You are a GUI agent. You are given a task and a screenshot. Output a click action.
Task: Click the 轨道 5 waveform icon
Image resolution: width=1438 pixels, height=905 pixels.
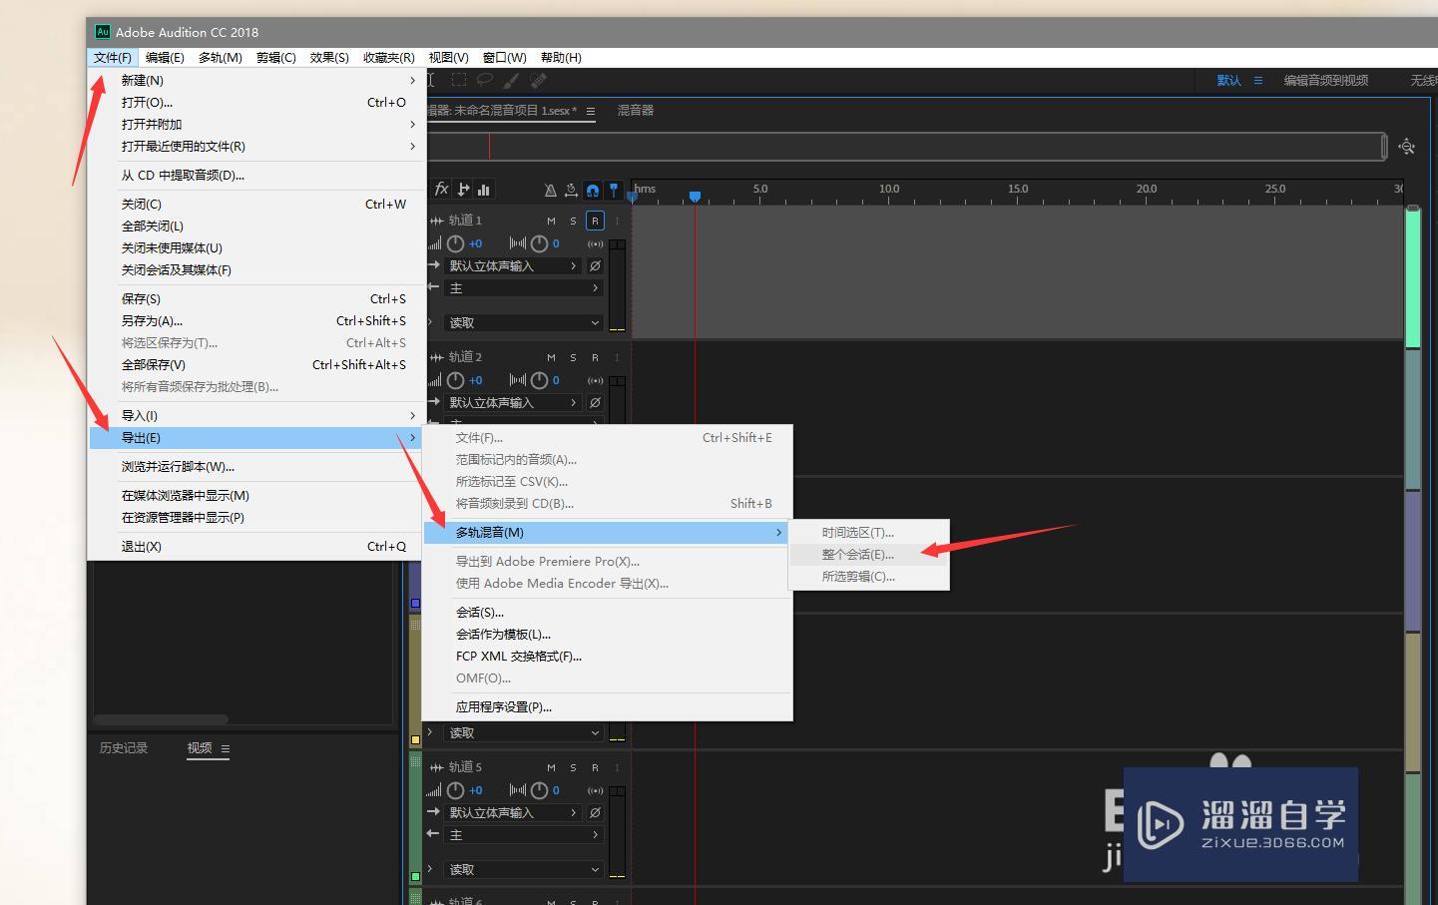tap(437, 767)
